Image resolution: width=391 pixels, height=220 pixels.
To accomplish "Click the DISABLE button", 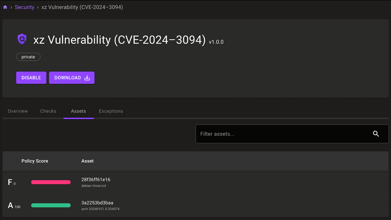I will tap(31, 78).
